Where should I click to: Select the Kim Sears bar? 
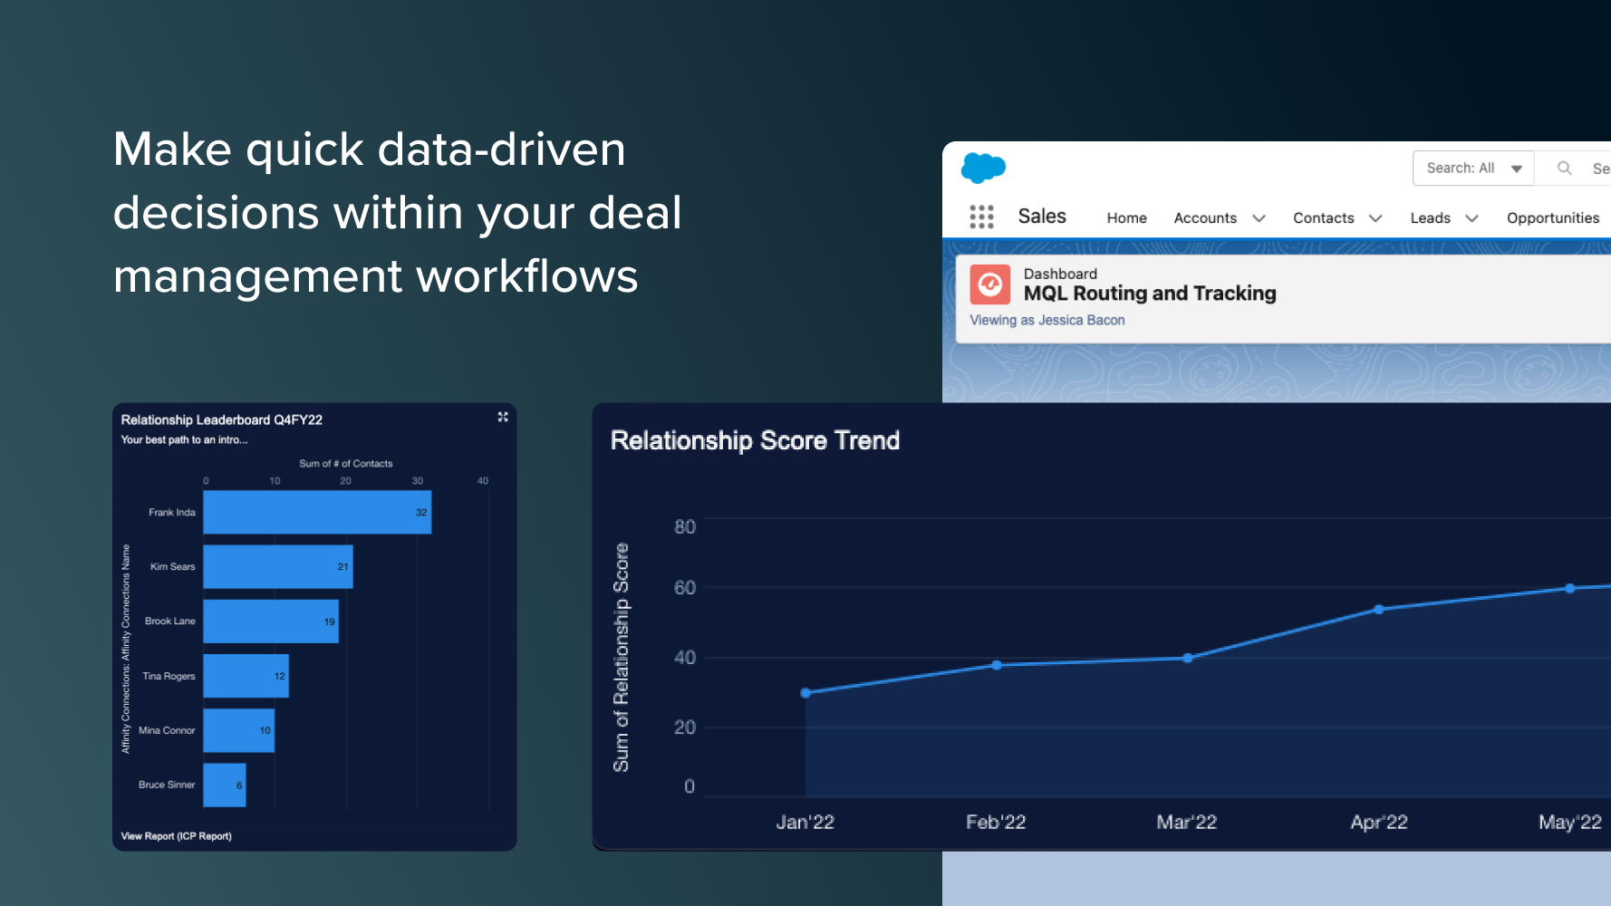[278, 567]
